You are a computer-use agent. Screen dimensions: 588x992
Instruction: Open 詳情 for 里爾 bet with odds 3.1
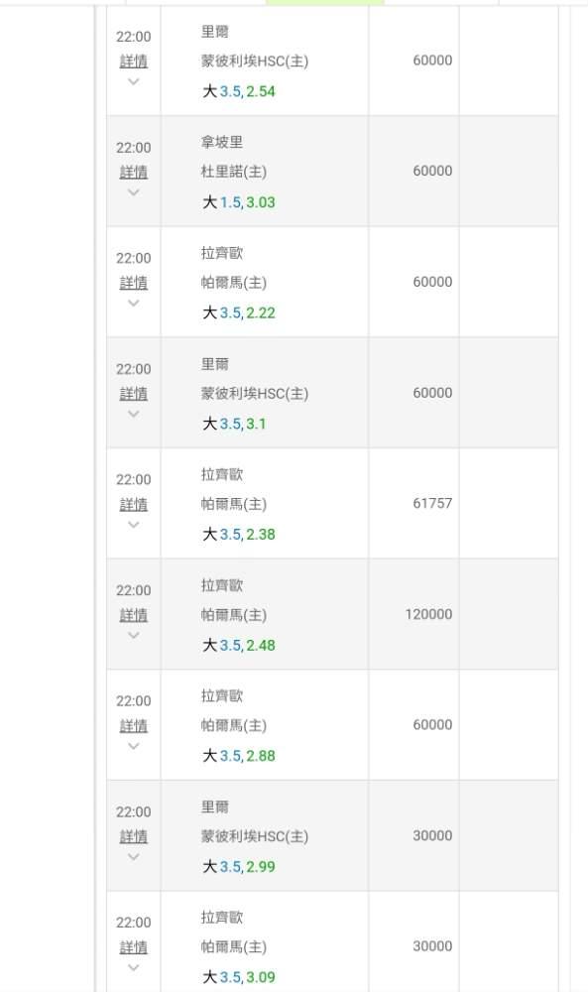point(134,394)
